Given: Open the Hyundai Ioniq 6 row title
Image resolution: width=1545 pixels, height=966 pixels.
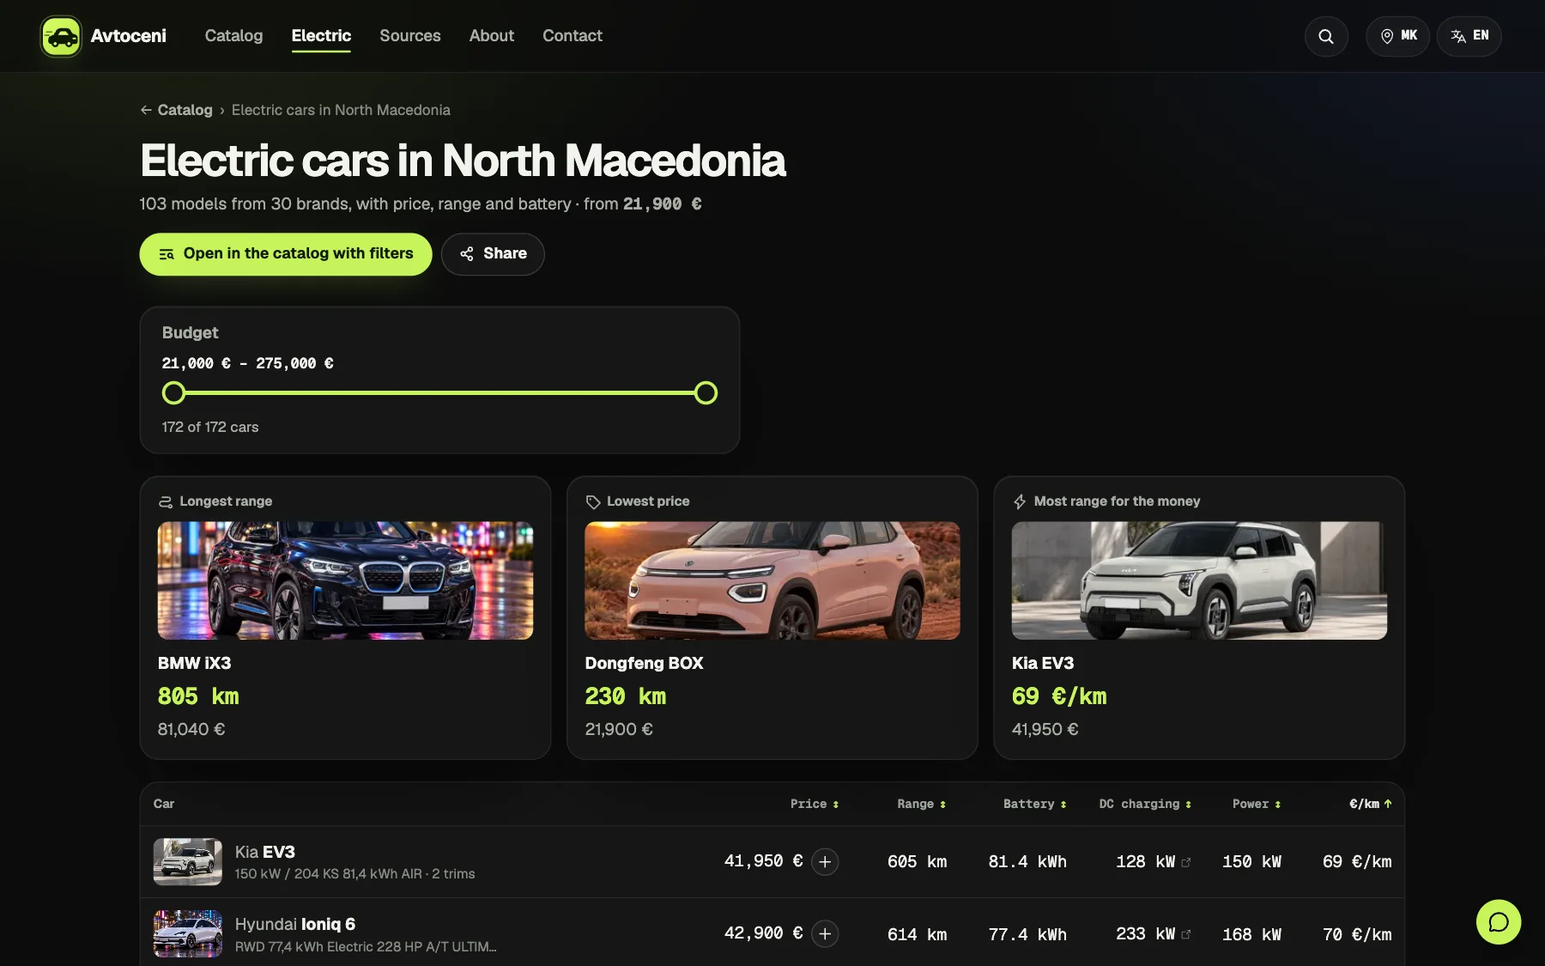Looking at the screenshot, I should coord(295,924).
